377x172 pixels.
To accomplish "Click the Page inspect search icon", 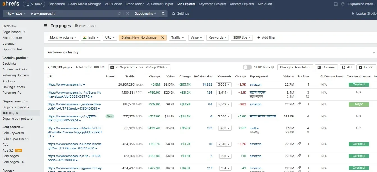I will click(24, 32).
